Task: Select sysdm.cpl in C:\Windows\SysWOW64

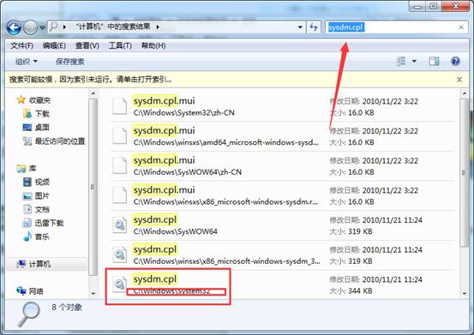Action: point(282,225)
